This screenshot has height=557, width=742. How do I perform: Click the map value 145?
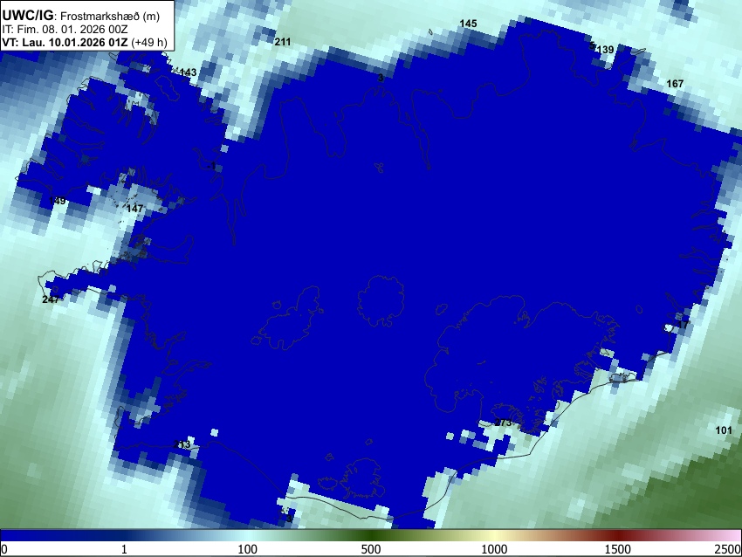coord(468,24)
